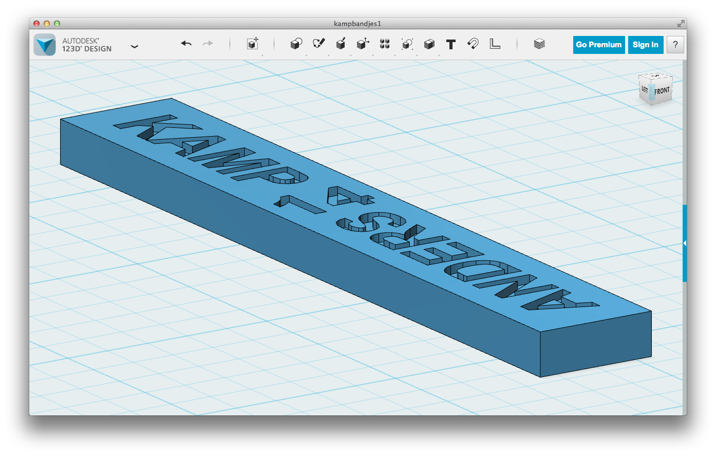The height and width of the screenshot is (456, 716).
Task: Open the Combine tool menu
Action: pos(429,44)
